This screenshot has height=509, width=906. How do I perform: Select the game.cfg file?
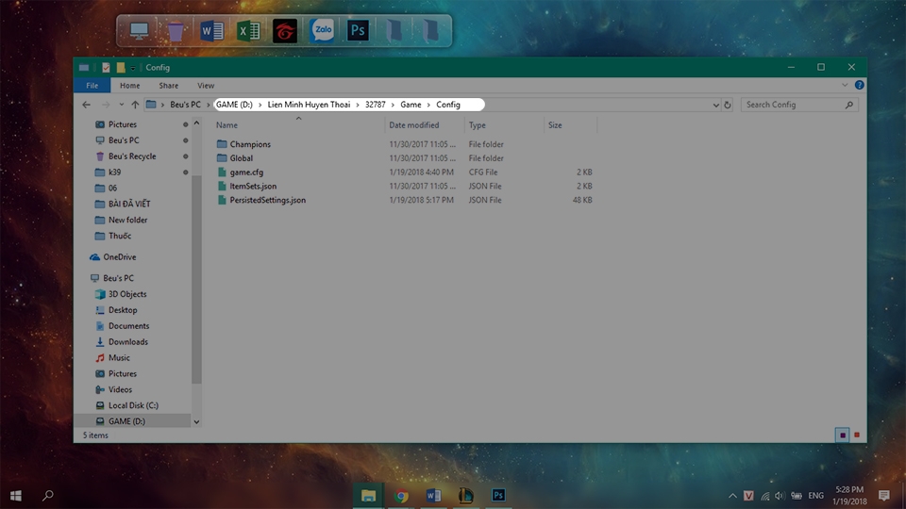[246, 172]
